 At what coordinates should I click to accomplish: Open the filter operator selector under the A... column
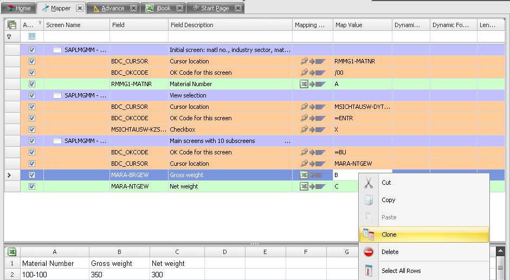tap(32, 36)
